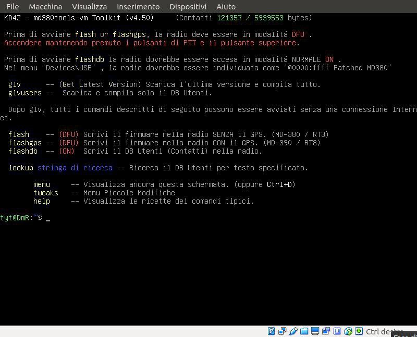
Task: Open the Inserimento menu
Action: tap(138, 7)
